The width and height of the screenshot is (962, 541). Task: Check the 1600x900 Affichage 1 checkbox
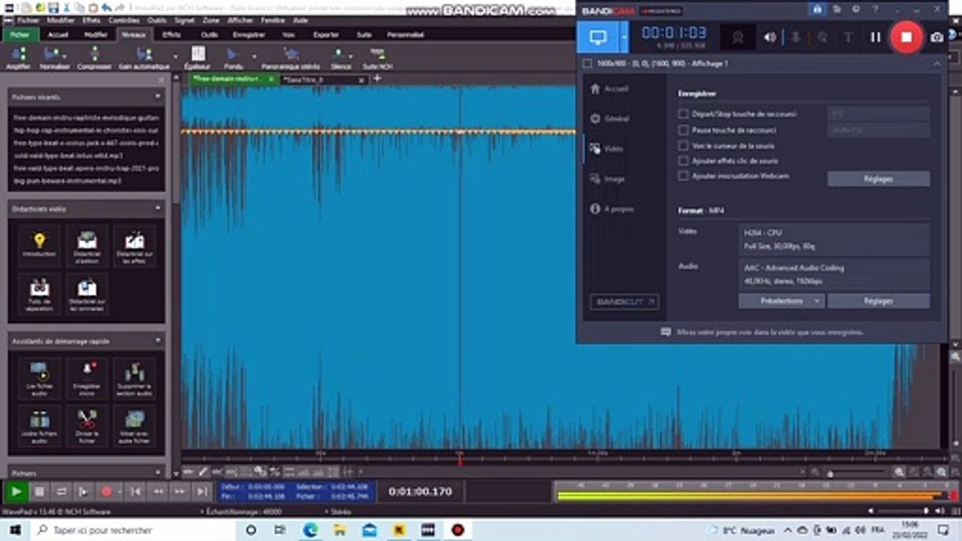(588, 64)
